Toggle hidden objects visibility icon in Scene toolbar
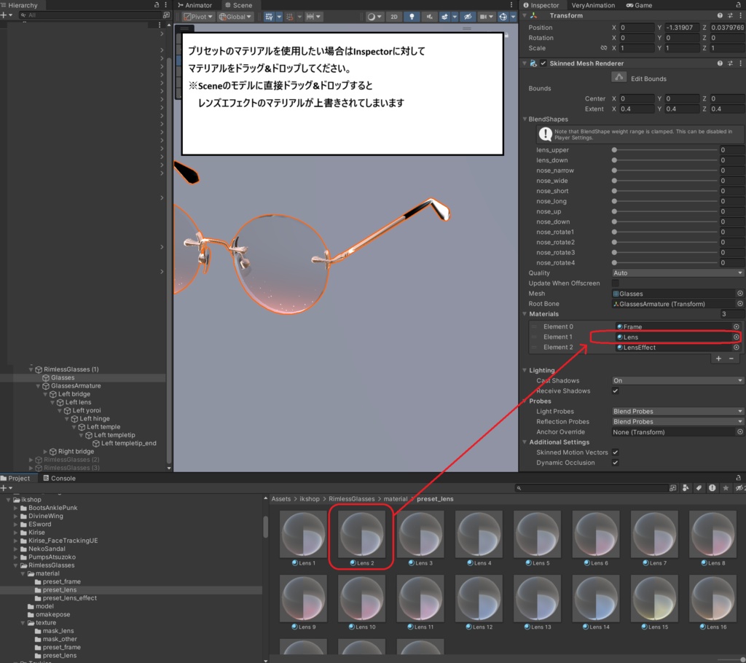Viewport: 746px width, 663px height. coord(468,17)
